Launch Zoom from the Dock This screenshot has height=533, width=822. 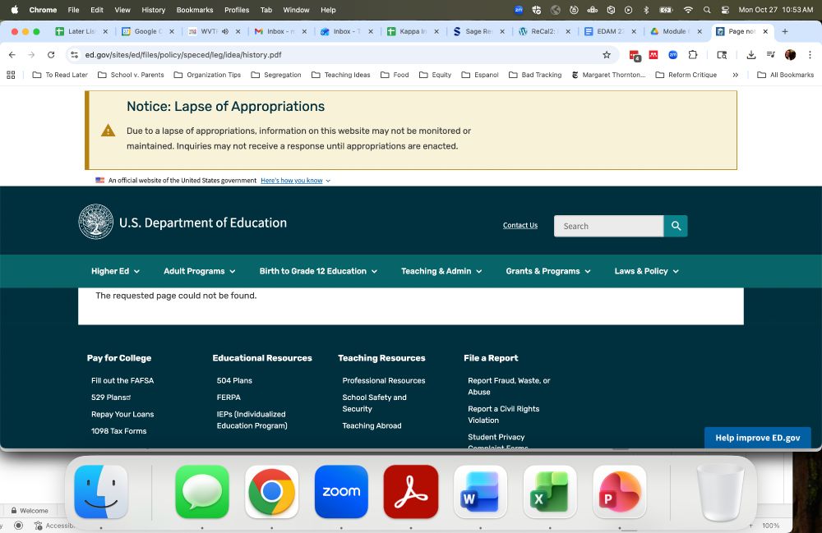click(340, 491)
